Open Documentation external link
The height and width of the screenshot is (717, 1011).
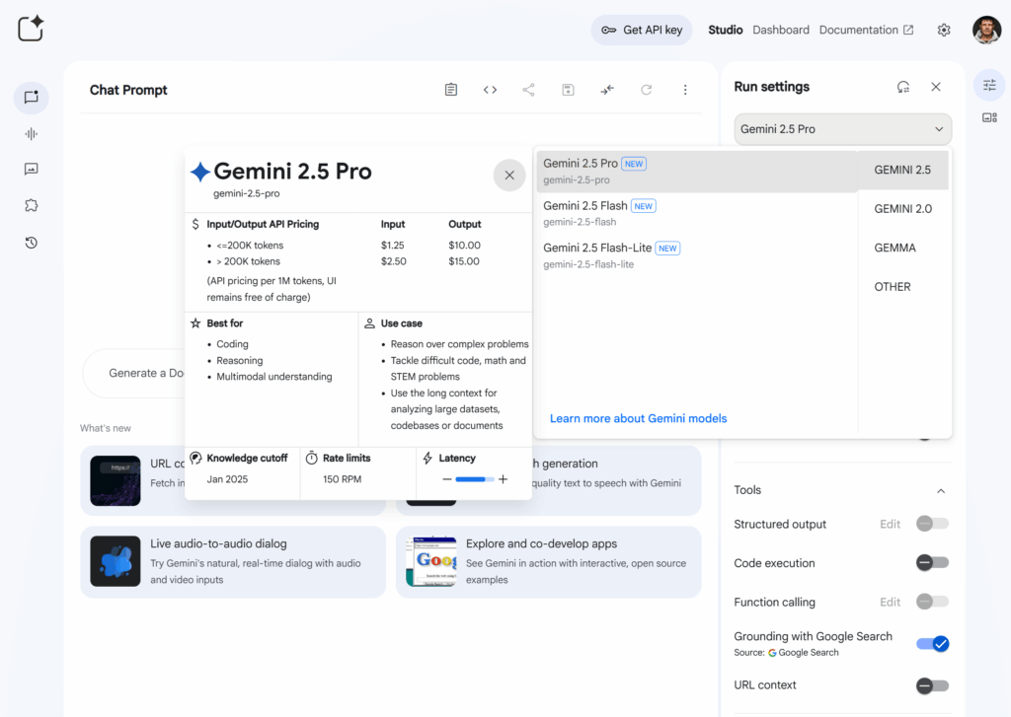(866, 30)
